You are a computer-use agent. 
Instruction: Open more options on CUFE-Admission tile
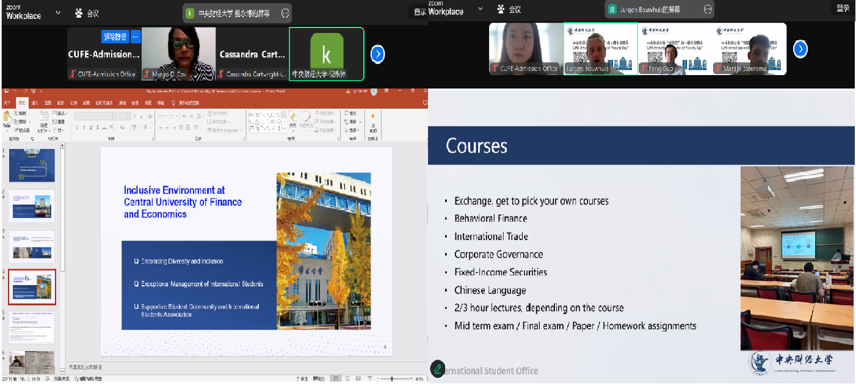pos(136,37)
